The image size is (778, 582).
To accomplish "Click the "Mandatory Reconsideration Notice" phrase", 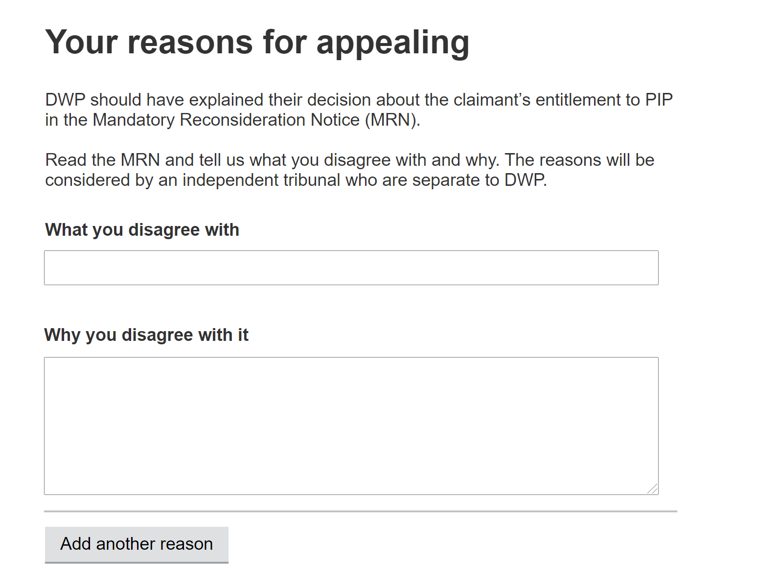I will (226, 120).
